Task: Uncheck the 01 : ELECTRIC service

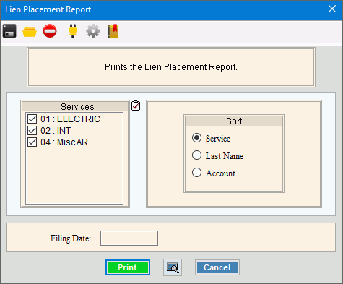Action: pos(32,119)
